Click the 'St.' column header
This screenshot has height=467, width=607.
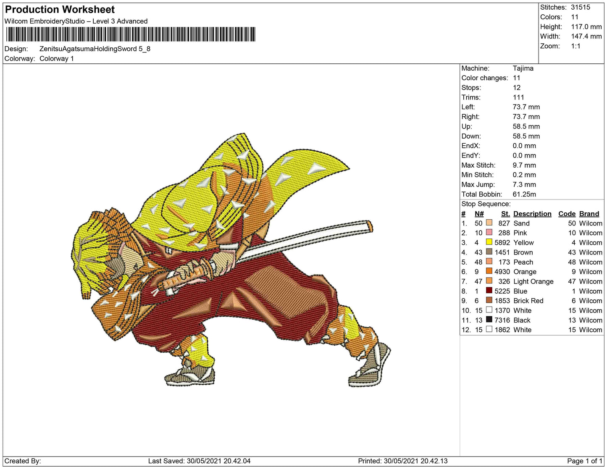click(x=505, y=214)
